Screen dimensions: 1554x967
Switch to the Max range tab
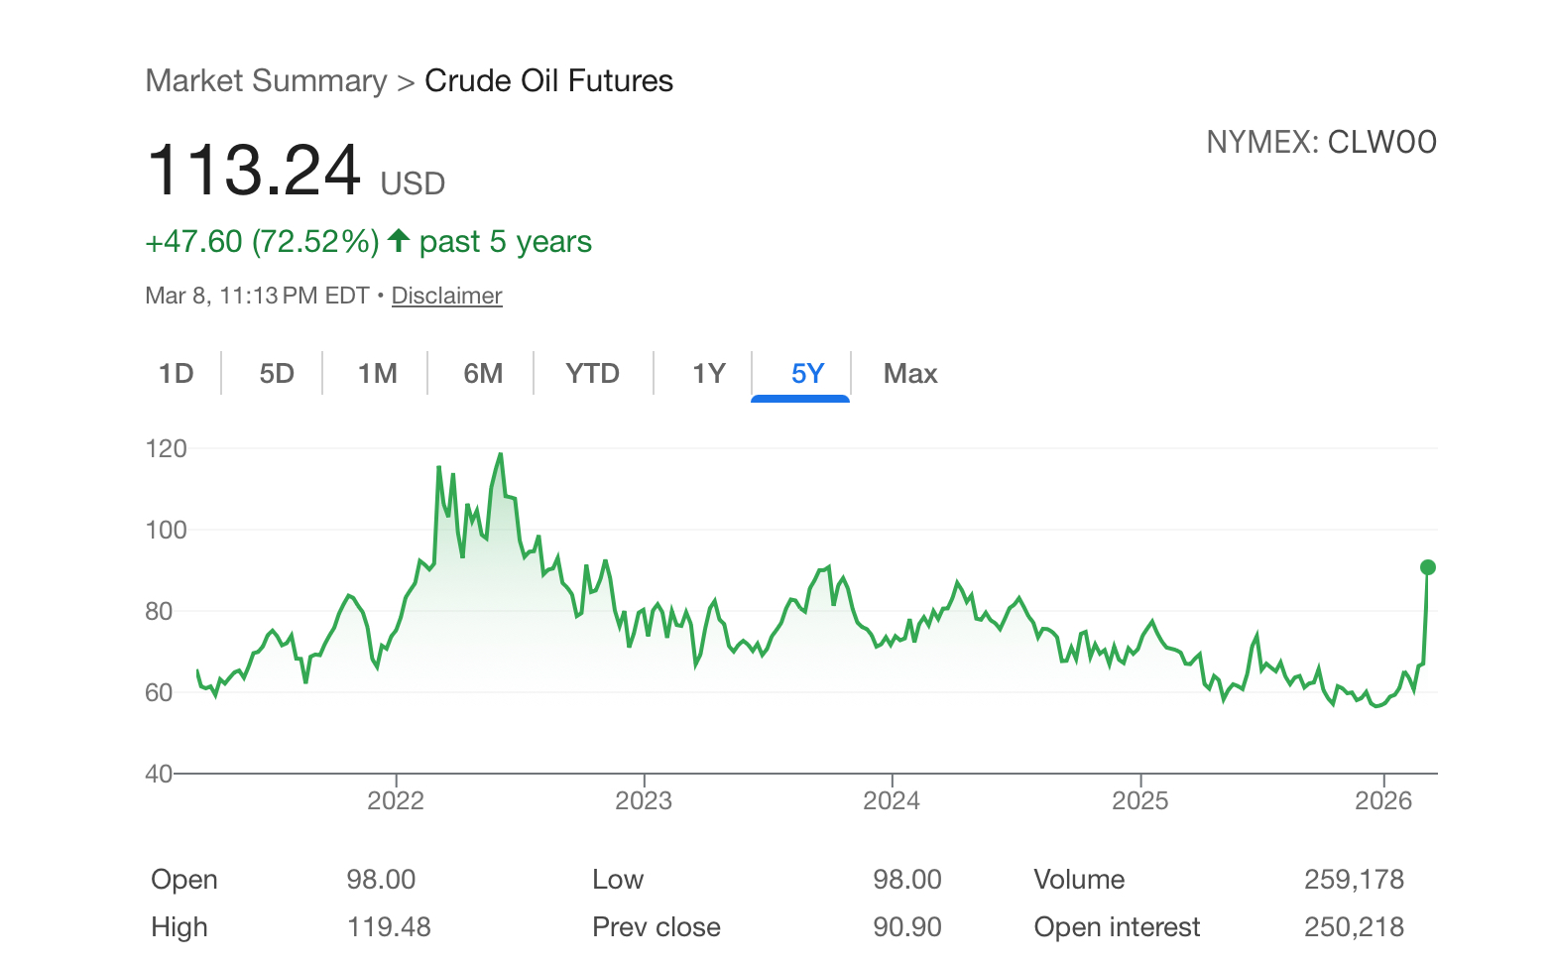pyautogui.click(x=909, y=374)
